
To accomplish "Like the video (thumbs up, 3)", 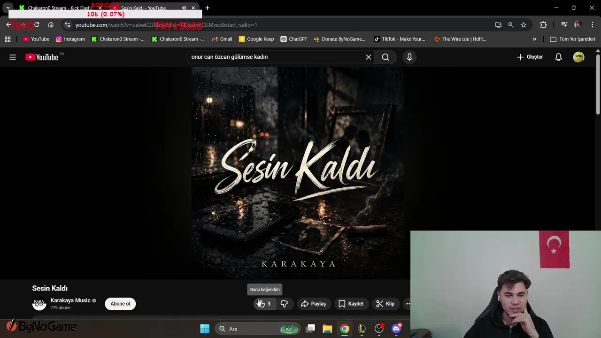I will (x=264, y=304).
